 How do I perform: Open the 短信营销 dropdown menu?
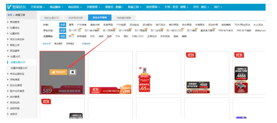pyautogui.click(x=153, y=7)
